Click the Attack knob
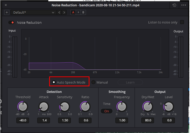The width and height of the screenshot is (190, 133). 44,107
